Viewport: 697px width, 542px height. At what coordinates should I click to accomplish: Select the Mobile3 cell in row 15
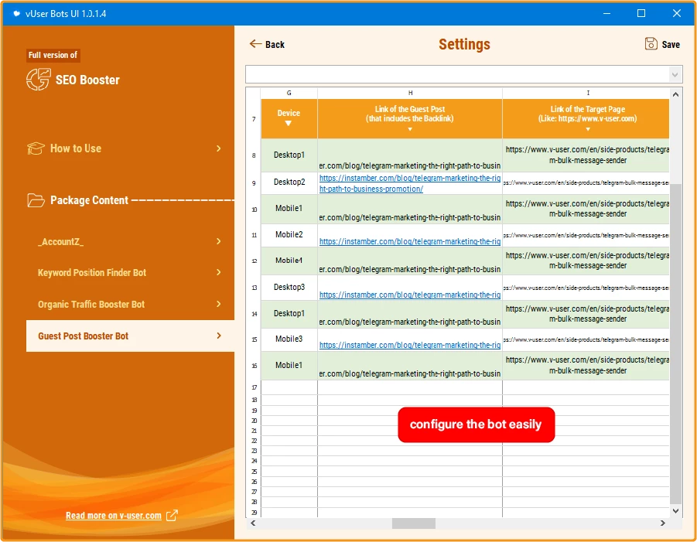289,339
